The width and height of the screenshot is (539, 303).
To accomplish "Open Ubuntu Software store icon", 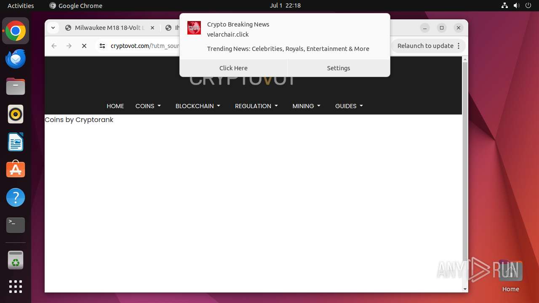I will coord(16,169).
